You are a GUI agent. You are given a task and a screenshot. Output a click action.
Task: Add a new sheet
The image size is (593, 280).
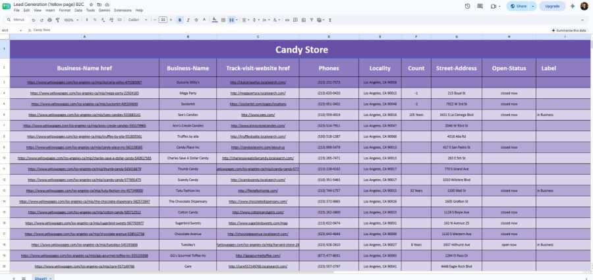pyautogui.click(x=14, y=278)
